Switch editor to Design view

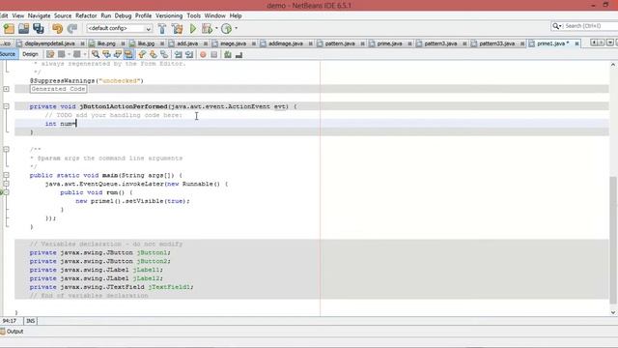(x=30, y=54)
